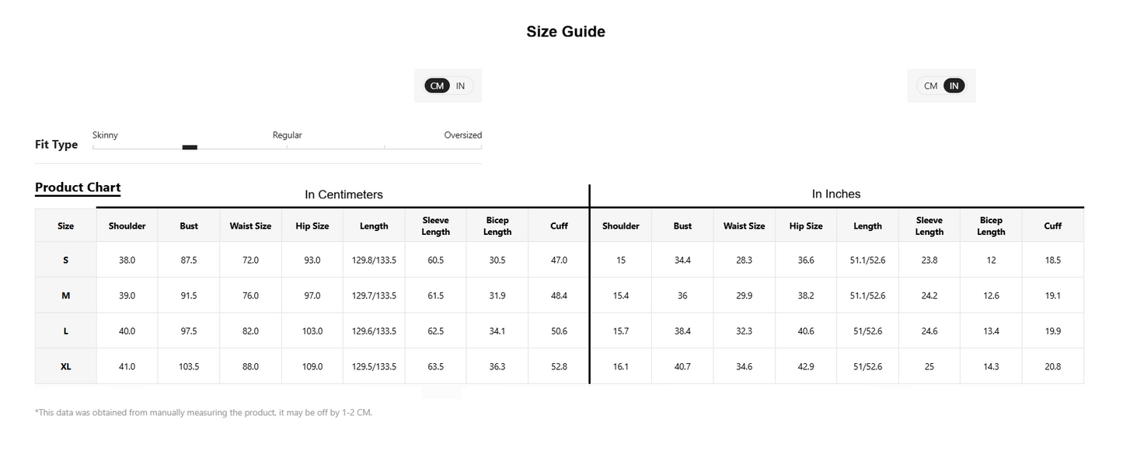Click the Size Guide heading
This screenshot has width=1123, height=451.
tap(566, 32)
